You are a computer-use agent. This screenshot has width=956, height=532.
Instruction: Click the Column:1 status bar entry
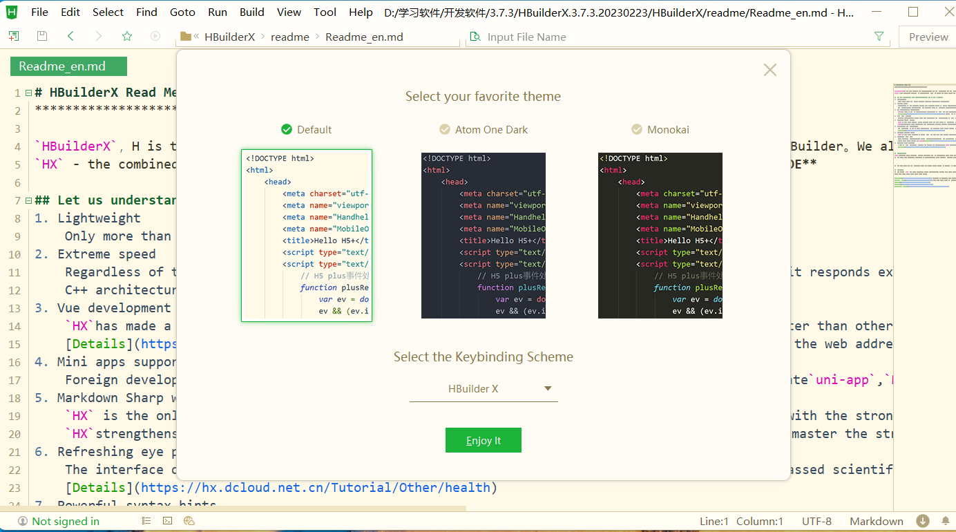760,521
